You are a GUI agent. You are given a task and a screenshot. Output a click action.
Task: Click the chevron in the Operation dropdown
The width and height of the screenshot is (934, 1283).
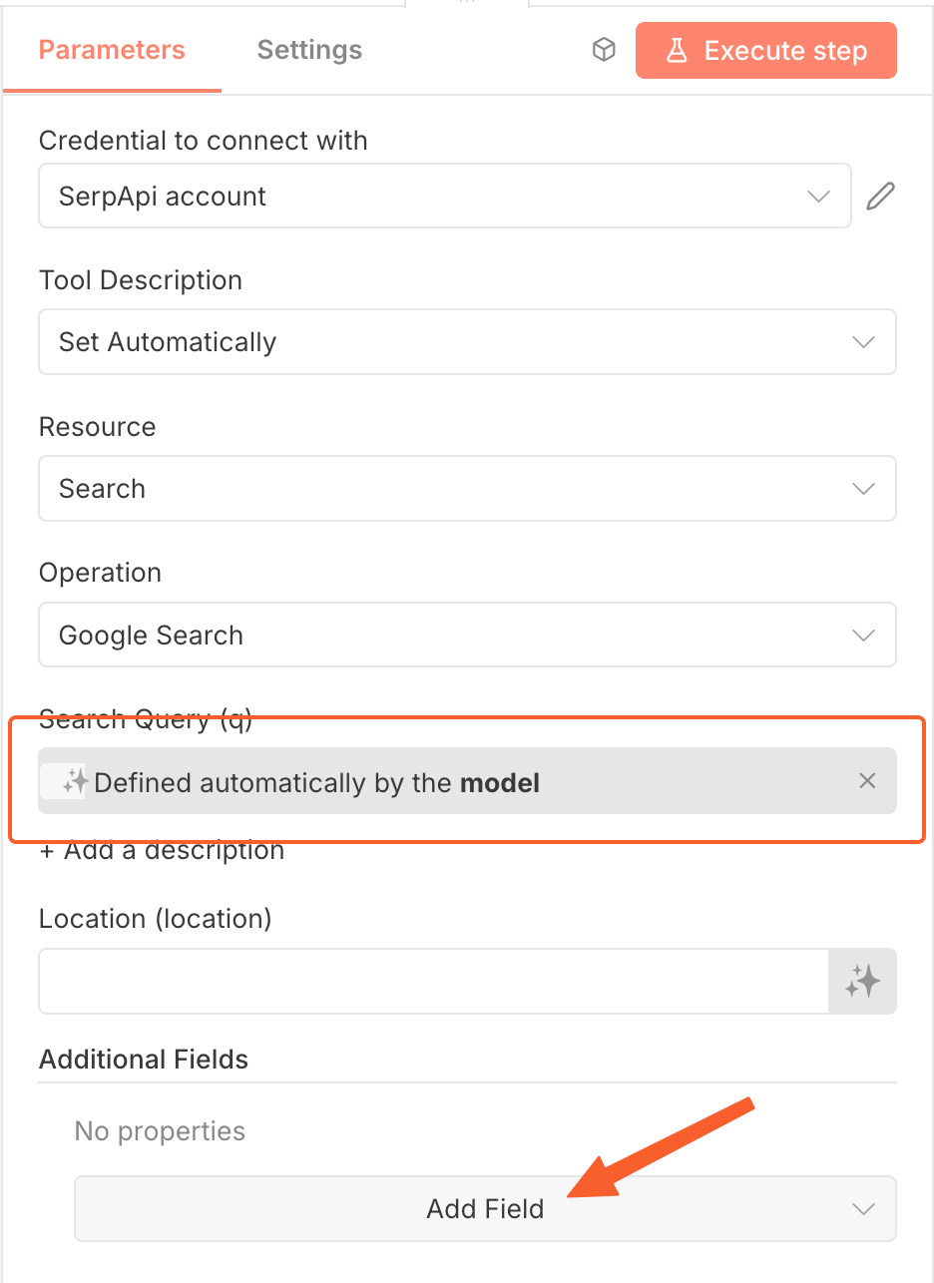(863, 636)
